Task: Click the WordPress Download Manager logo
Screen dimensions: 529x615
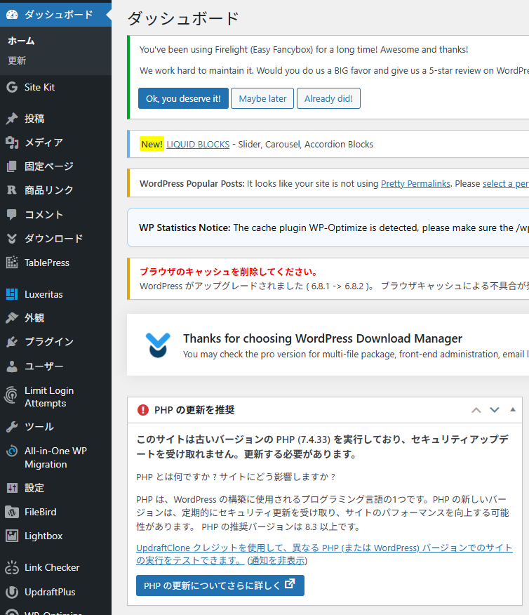Action: 158,345
